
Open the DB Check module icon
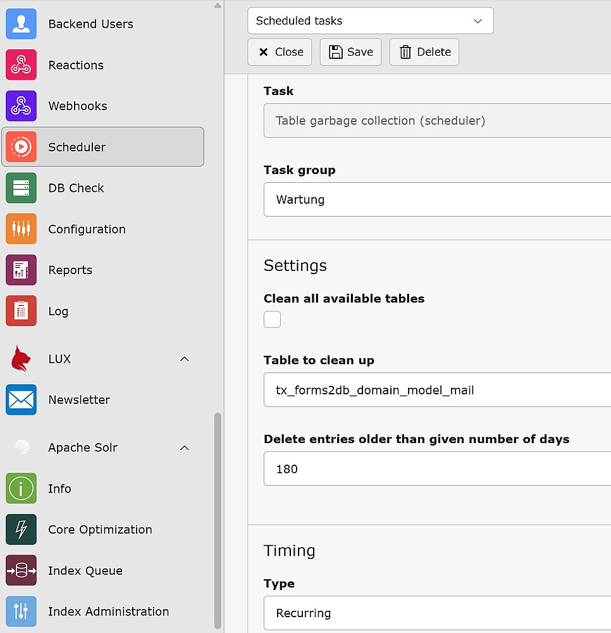click(21, 188)
